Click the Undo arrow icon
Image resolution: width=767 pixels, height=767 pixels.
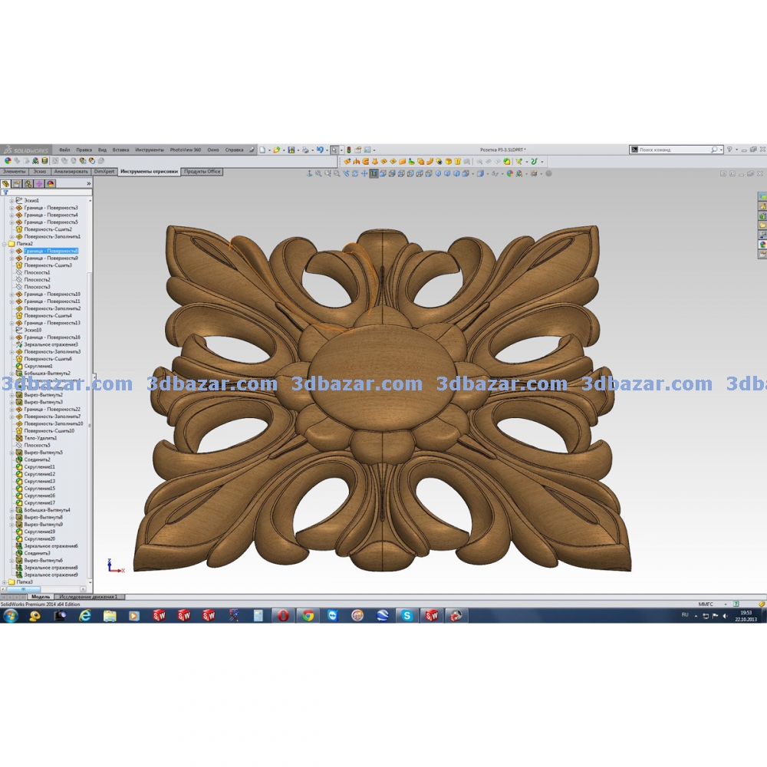(319, 150)
